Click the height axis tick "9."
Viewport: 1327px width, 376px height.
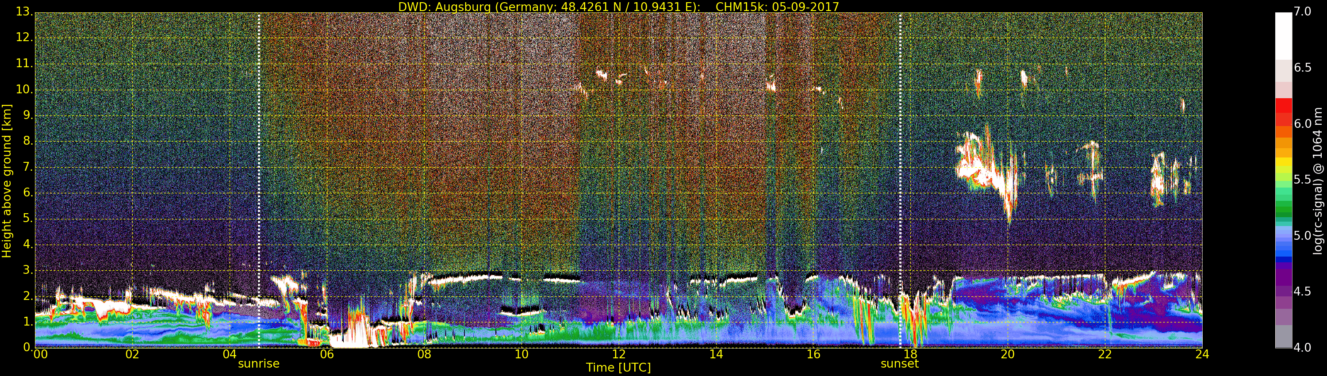pyautogui.click(x=27, y=115)
